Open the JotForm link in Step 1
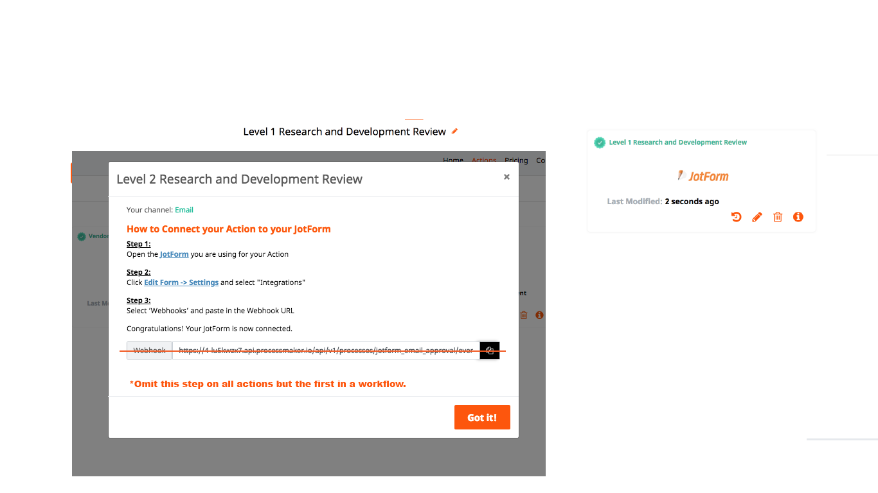Viewport: 878px width, 493px height. point(174,254)
